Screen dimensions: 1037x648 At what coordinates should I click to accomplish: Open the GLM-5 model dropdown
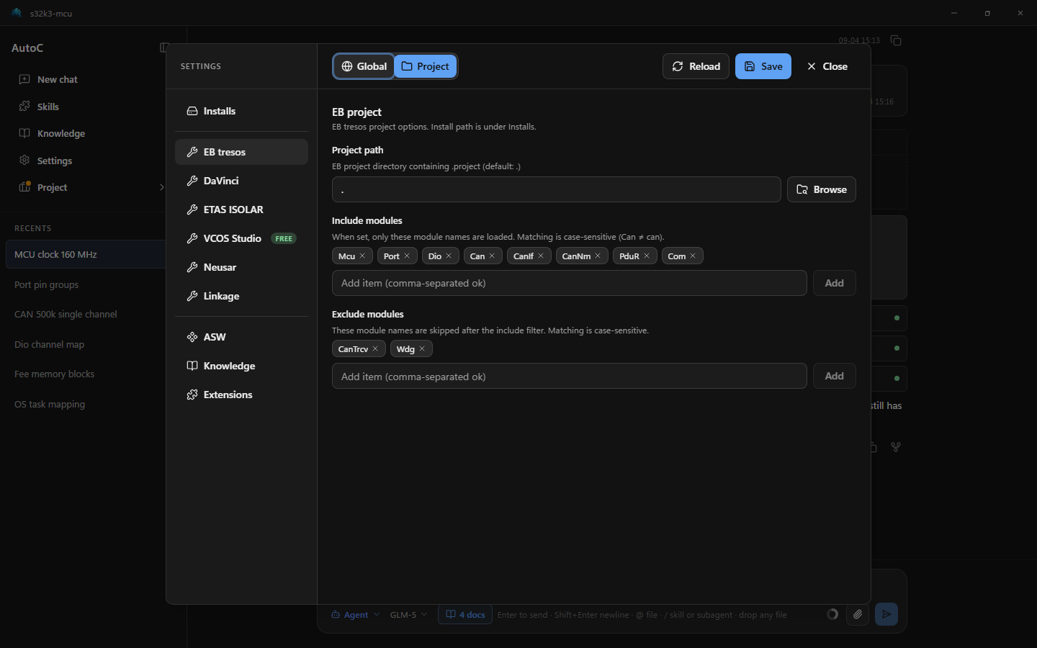409,614
